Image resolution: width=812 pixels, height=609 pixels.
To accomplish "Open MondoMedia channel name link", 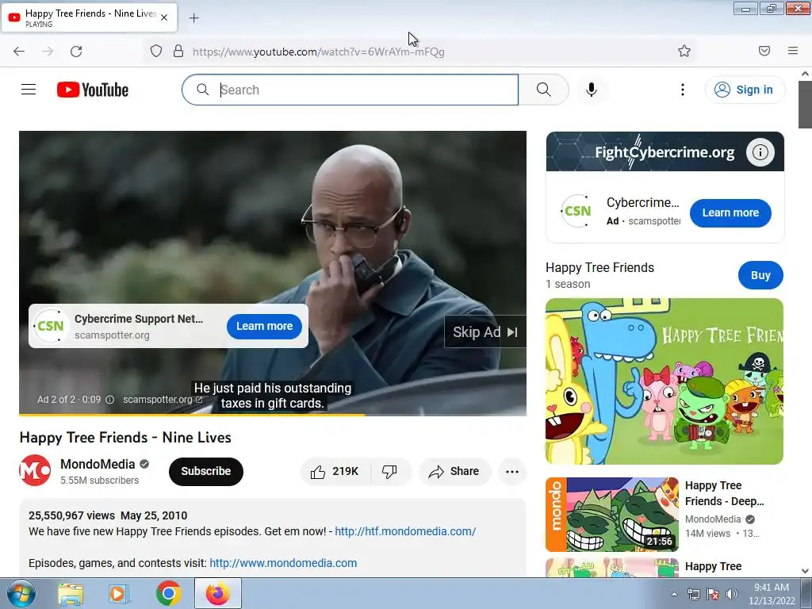I will tap(98, 464).
